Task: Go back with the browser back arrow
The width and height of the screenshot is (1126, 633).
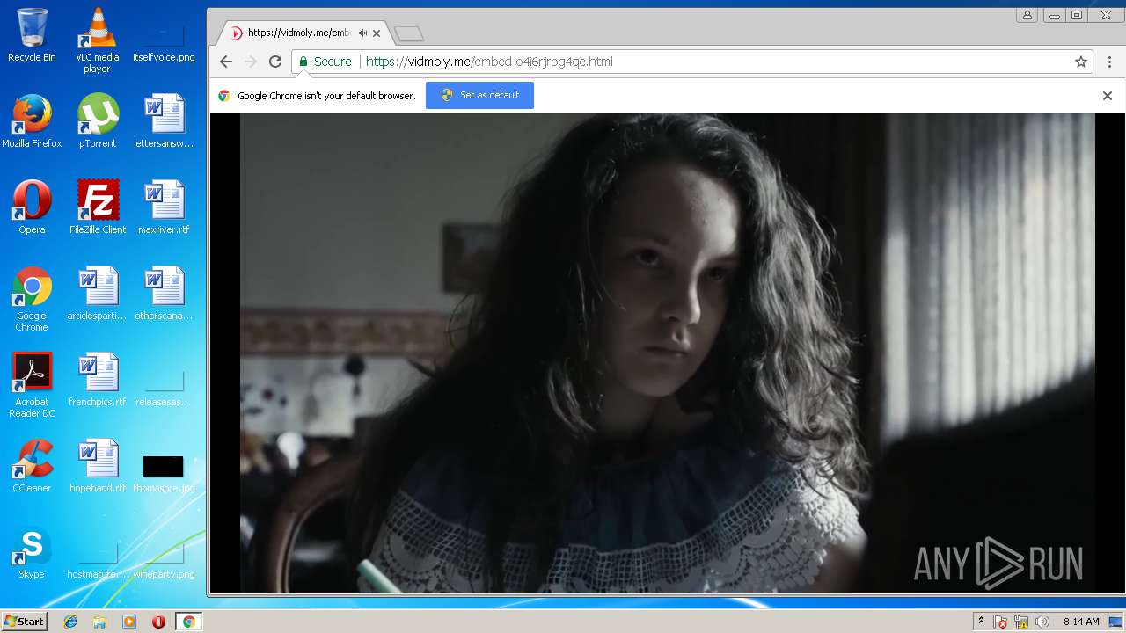Action: 226,62
